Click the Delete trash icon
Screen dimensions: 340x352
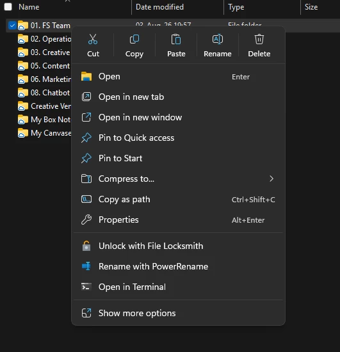coord(259,39)
